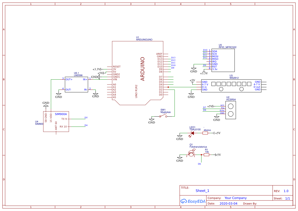Click the LM2596 regulator symbol U6.1

point(76,84)
